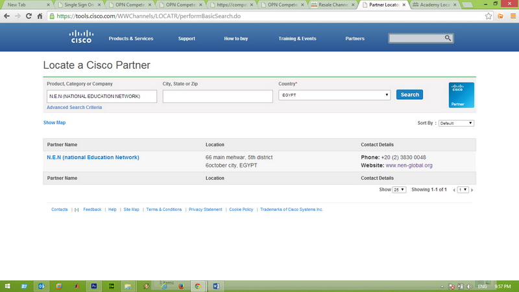Open N.E.N (national Education Network) partner link

click(x=93, y=157)
